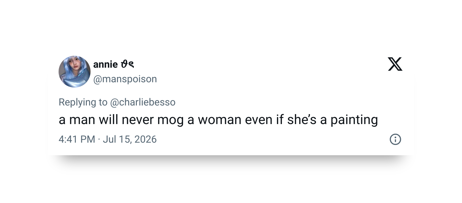
Task: Click the X logo icon
Action: coord(395,64)
